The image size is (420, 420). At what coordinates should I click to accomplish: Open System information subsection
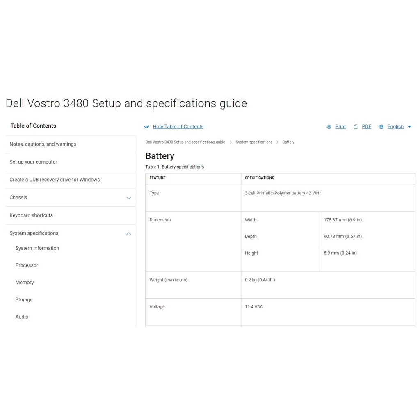[x=37, y=248]
